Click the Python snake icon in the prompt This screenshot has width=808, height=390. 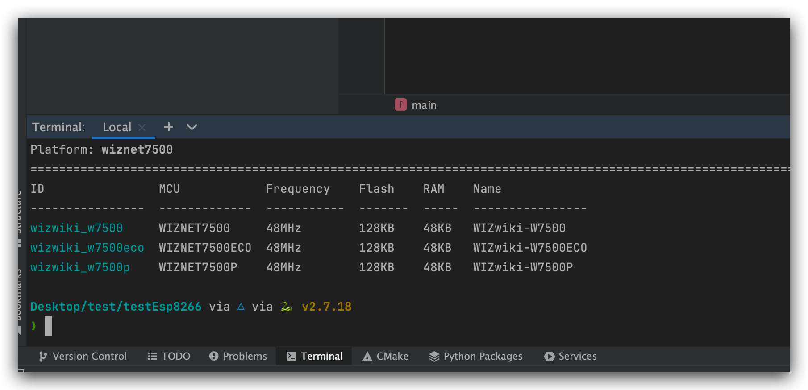[286, 307]
